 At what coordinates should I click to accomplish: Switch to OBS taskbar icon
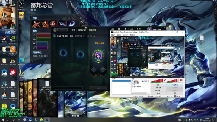coord(47,120)
